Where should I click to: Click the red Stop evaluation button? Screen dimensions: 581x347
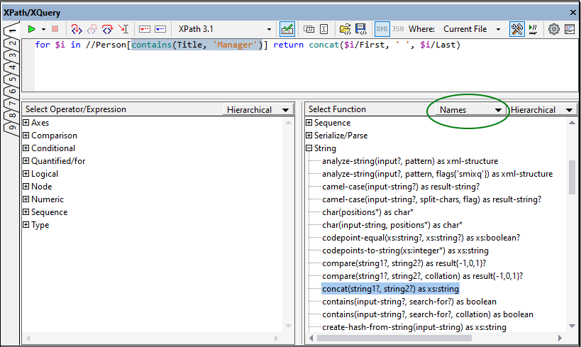click(x=55, y=29)
